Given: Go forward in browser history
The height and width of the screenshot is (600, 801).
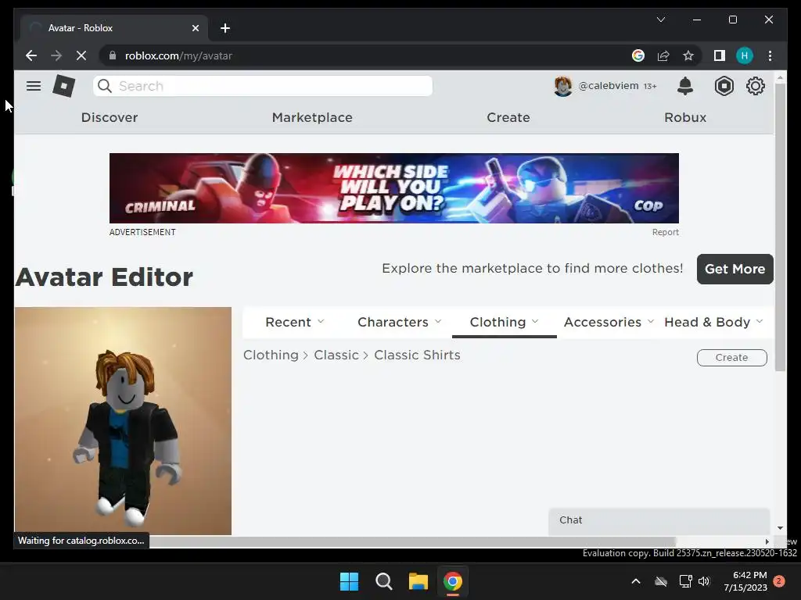Looking at the screenshot, I should 56,55.
